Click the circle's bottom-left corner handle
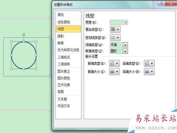The width and height of the screenshot is (177, 133). 11,69
